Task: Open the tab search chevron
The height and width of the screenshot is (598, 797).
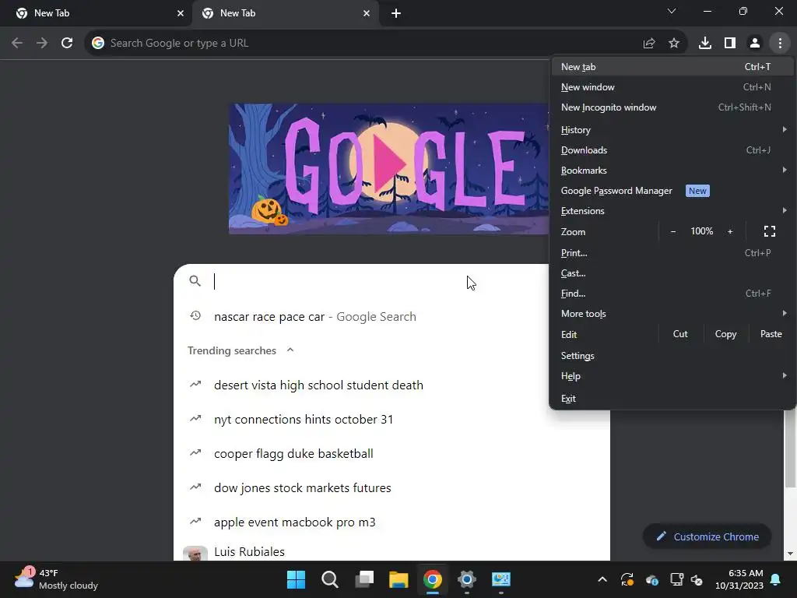Action: coord(672,11)
